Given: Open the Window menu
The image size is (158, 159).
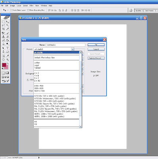Looking at the screenshot, I should 44,6.
